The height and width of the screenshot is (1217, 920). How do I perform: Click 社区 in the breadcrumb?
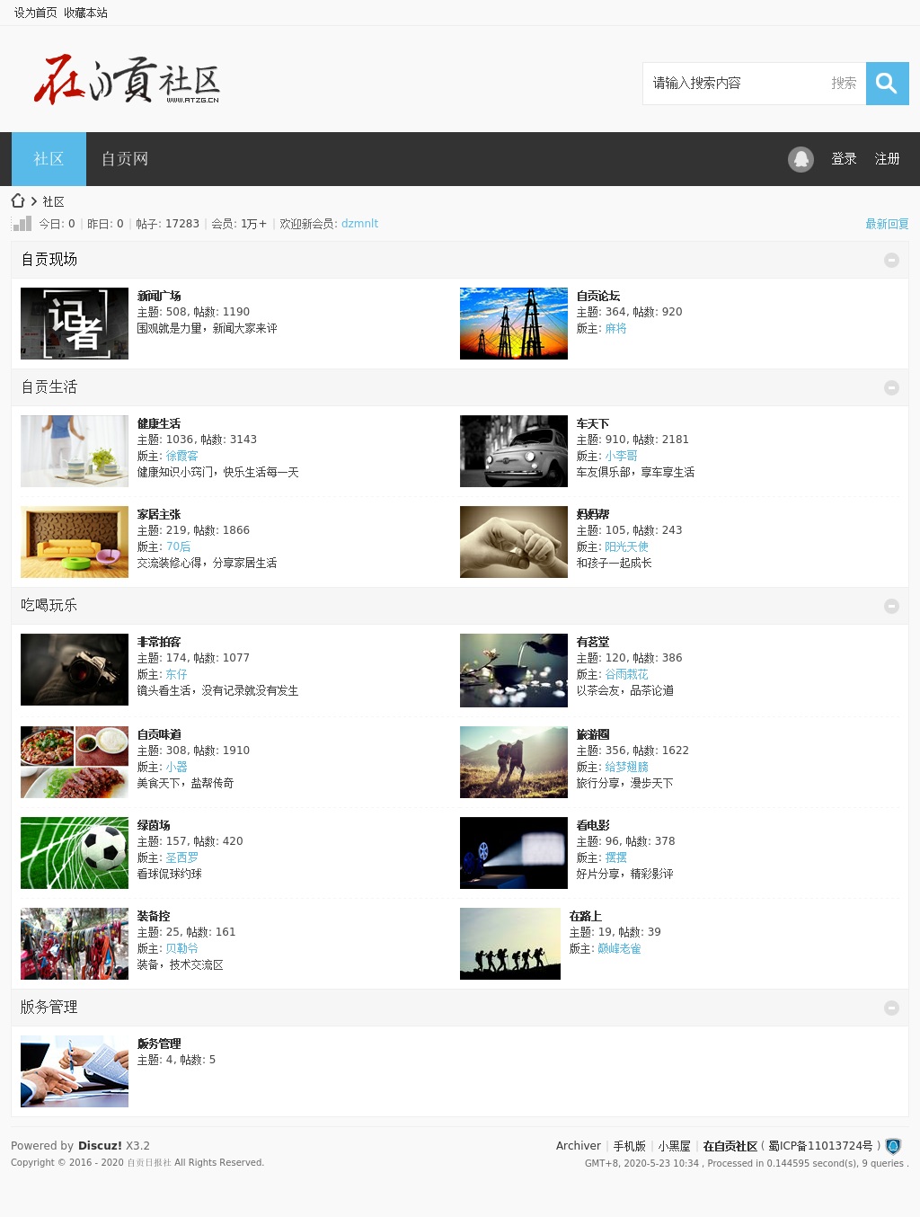coord(53,201)
